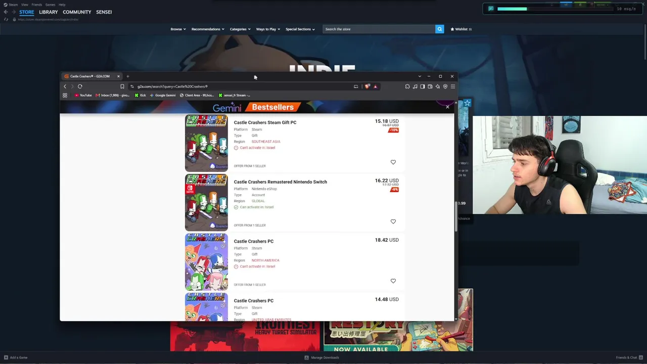The height and width of the screenshot is (364, 647).
Task: Click the Steam logo menu
Action: [x=11, y=5]
